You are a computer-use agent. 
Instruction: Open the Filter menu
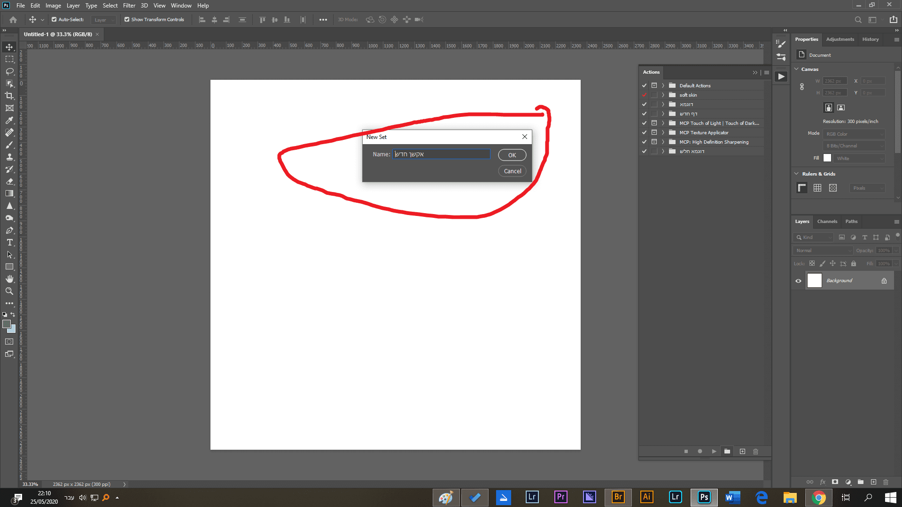pos(129,6)
